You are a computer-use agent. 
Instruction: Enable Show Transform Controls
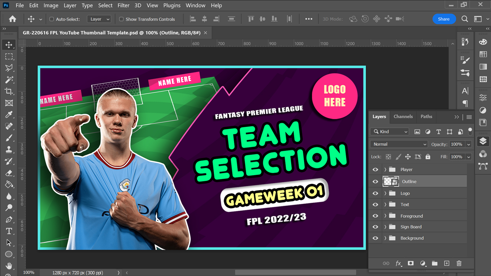[x=121, y=19]
